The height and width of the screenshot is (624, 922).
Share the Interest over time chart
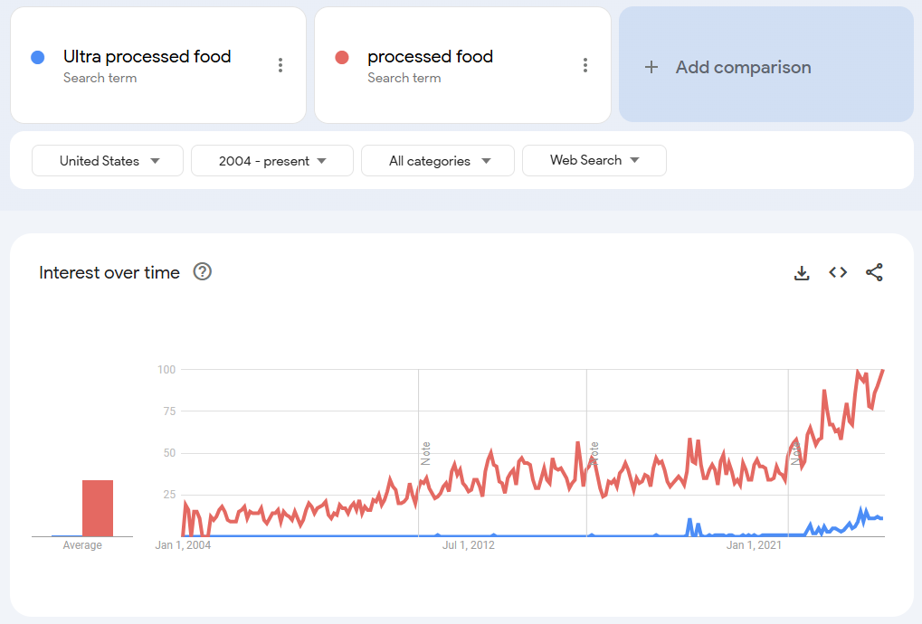(874, 272)
